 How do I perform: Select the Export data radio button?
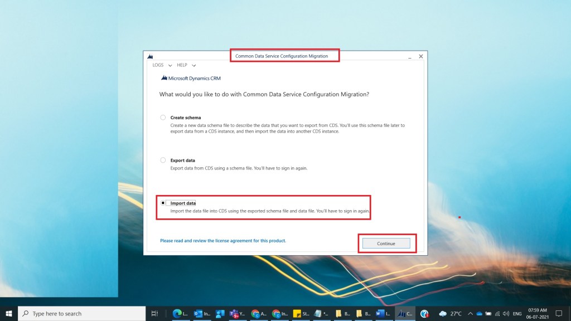coord(163,160)
